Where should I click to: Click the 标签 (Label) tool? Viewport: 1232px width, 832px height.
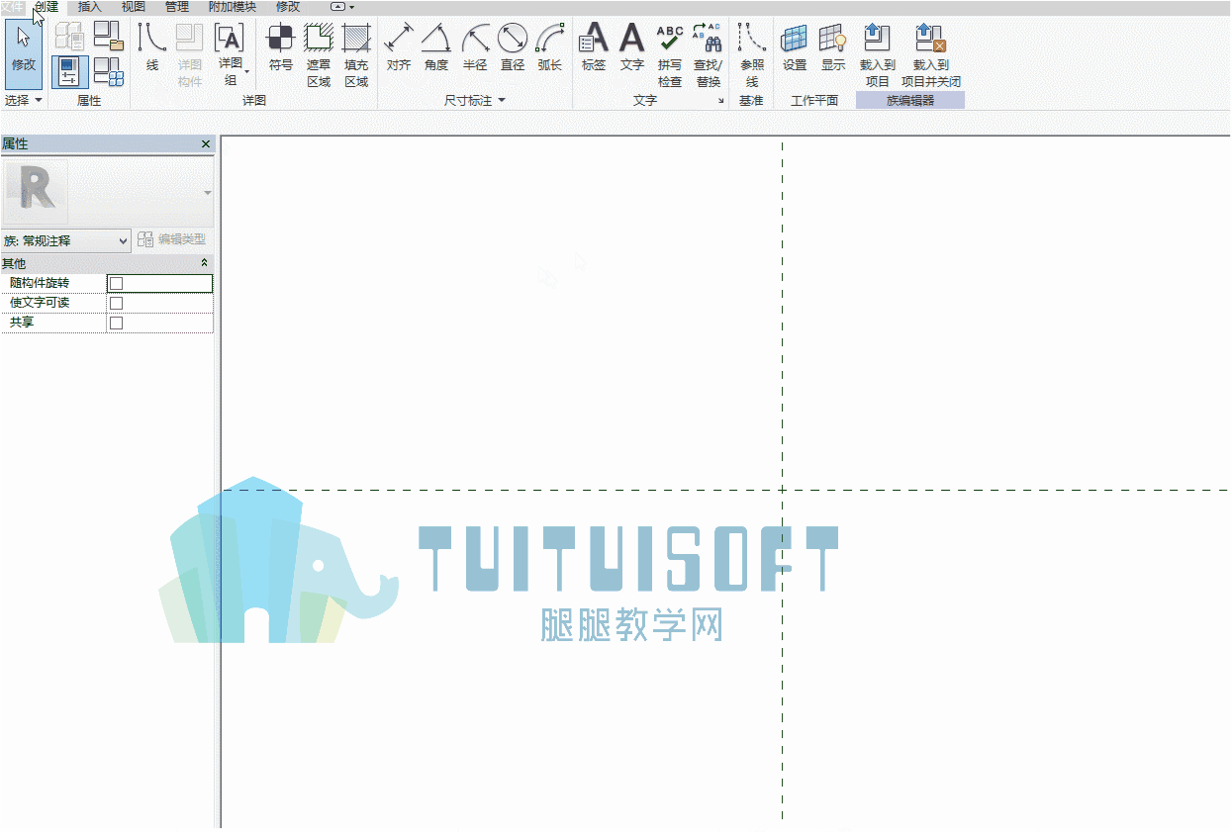(594, 49)
